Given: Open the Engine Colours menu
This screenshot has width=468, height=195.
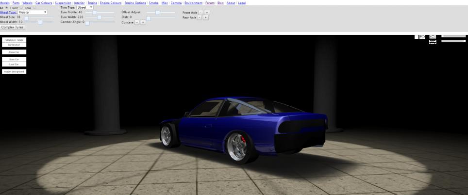Looking at the screenshot, I should tap(111, 3).
